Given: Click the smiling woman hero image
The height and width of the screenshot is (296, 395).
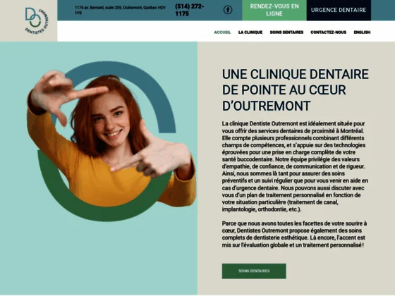Looking at the screenshot, I should [111, 141].
